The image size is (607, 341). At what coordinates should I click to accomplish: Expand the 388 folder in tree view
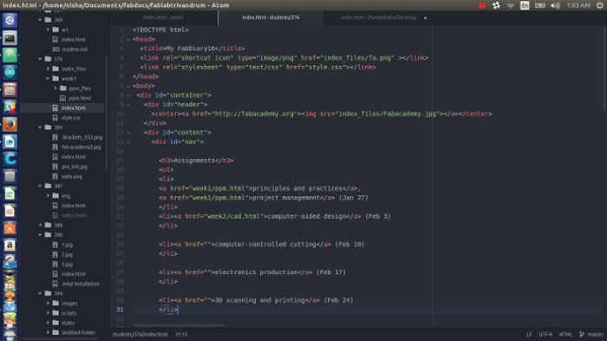(40, 225)
